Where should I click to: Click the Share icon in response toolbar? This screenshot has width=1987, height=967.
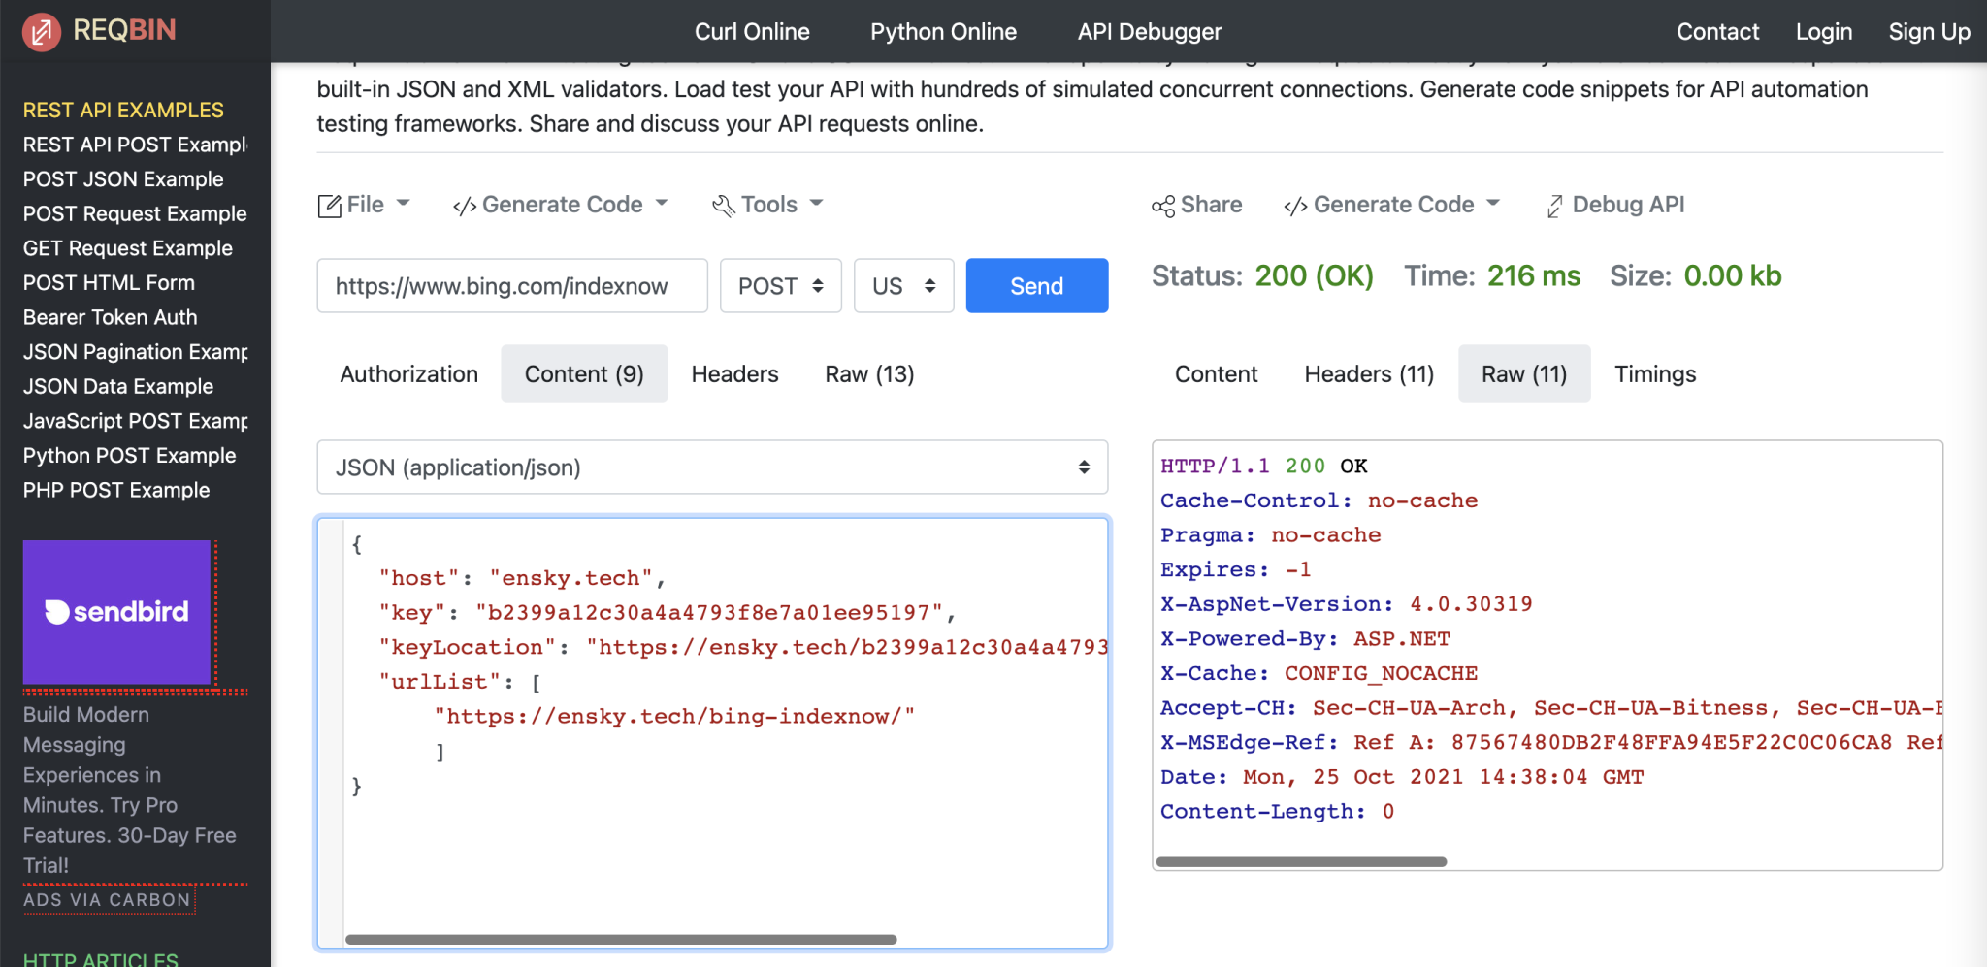[1162, 206]
